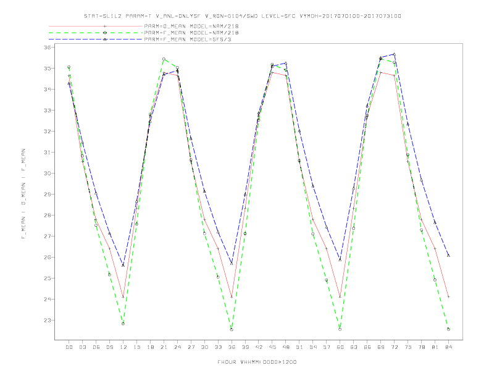Click x-axis forecast hour label 30

[x=204, y=347]
